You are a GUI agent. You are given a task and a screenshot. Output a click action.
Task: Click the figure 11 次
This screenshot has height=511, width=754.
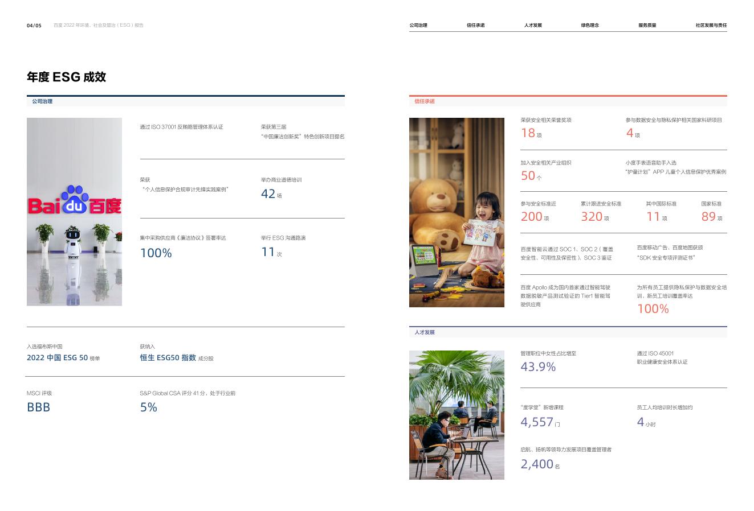[x=271, y=252]
